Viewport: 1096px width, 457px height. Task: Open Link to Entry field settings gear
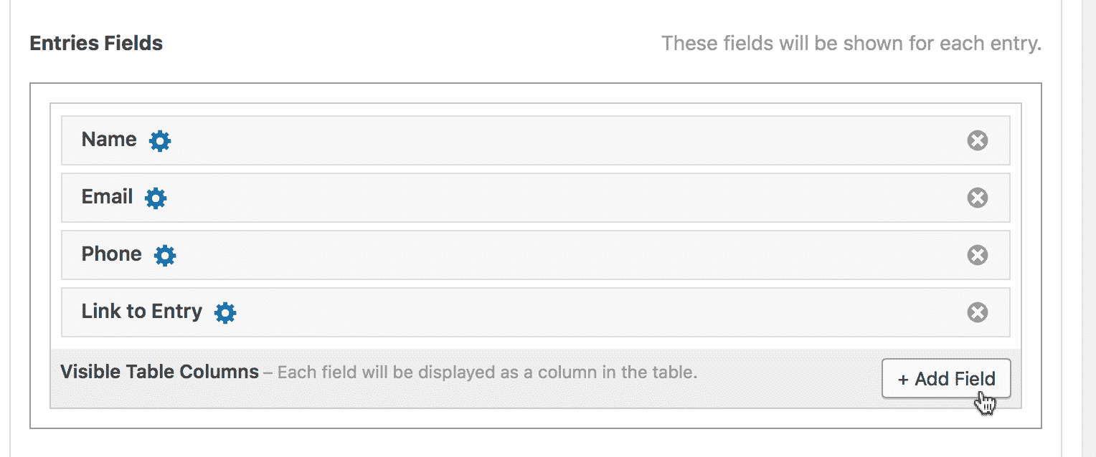pyautogui.click(x=225, y=313)
